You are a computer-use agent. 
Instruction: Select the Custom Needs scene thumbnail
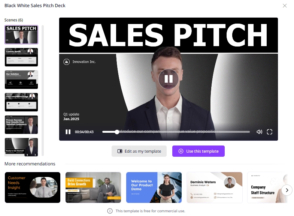(x=21, y=57)
